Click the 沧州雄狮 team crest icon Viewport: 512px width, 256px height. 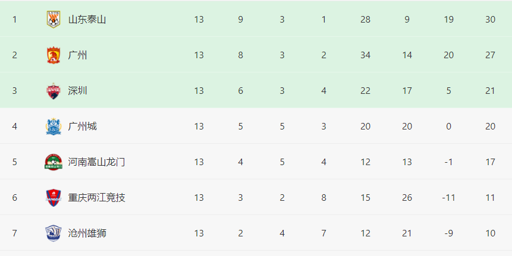coord(54,233)
